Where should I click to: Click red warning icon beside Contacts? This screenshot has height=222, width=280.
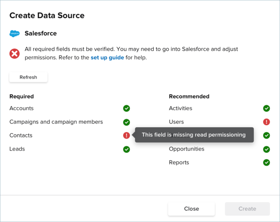(x=126, y=135)
